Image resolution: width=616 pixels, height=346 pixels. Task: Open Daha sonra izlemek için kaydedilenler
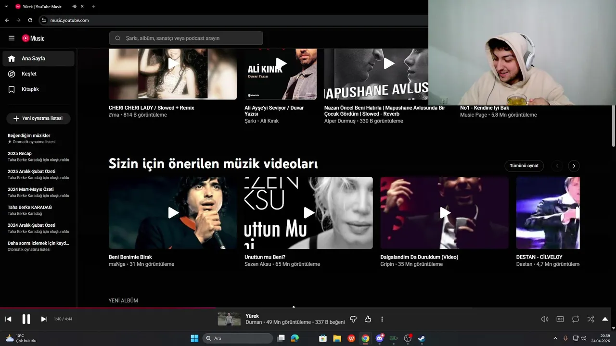(38, 246)
